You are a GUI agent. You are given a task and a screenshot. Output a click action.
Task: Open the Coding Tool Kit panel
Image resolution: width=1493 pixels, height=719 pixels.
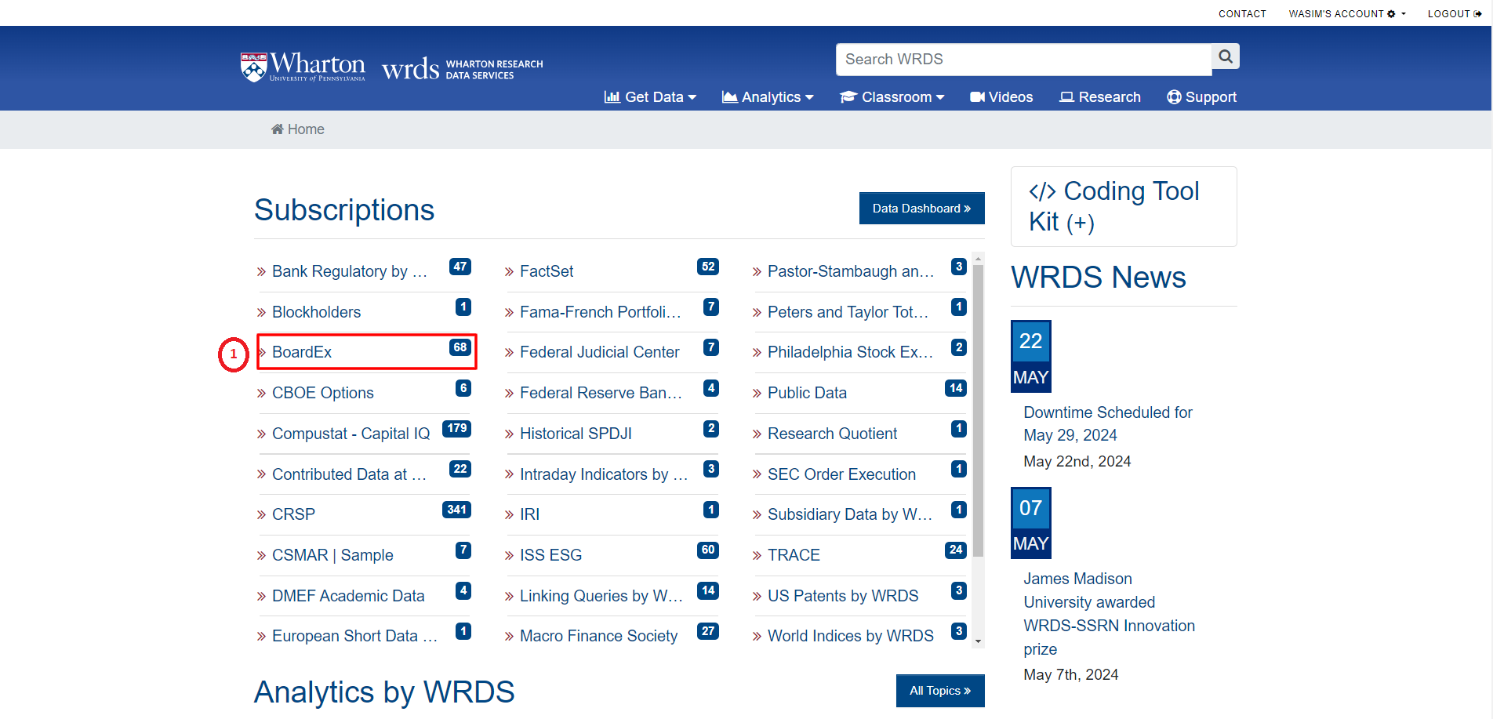tap(1124, 206)
